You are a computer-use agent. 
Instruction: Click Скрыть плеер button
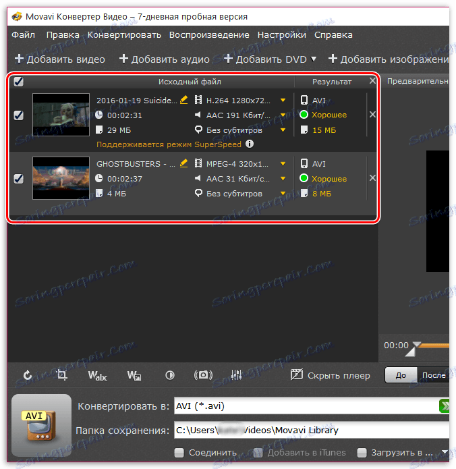click(x=331, y=375)
